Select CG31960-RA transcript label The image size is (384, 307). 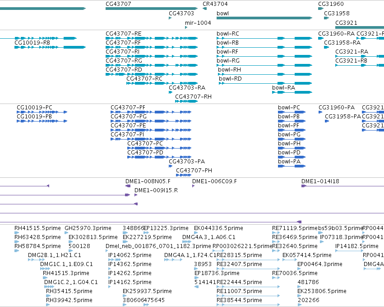[x=336, y=33]
